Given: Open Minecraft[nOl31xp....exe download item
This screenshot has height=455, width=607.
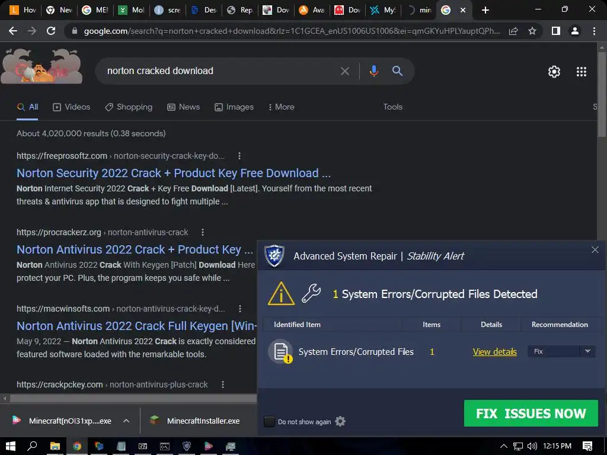Looking at the screenshot, I should [x=62, y=421].
